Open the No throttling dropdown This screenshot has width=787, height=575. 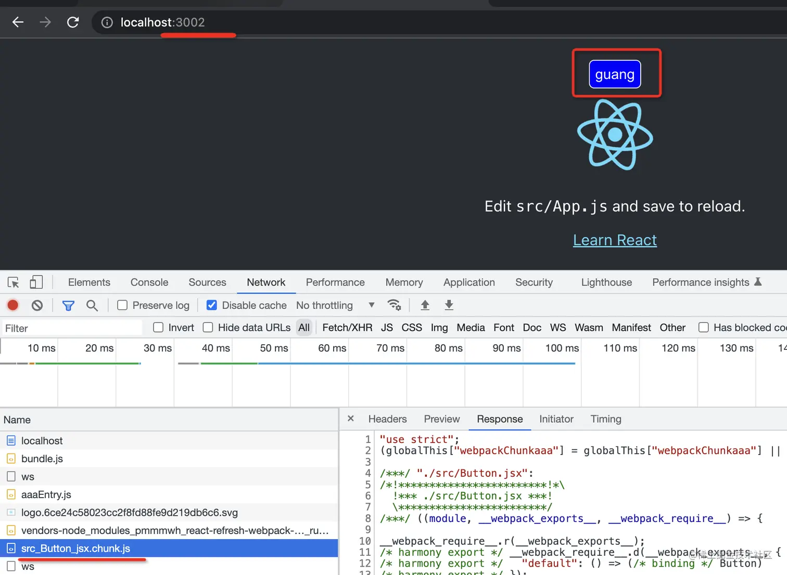(335, 305)
